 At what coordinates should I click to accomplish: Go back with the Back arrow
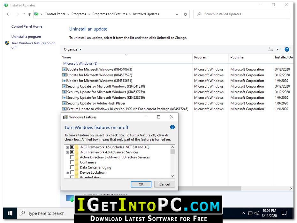[x=9, y=14]
